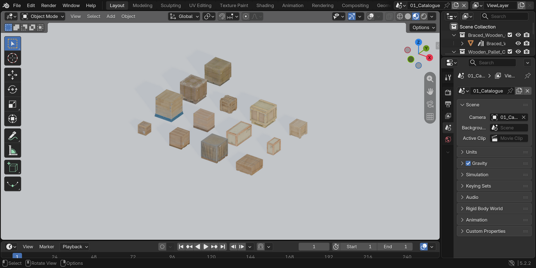The width and height of the screenshot is (536, 268).
Task: Open the Scene properties tab
Action: point(448,128)
